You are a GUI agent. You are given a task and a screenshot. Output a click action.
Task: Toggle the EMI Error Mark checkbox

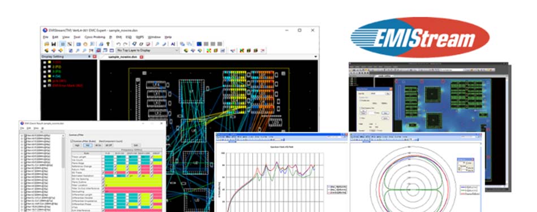tap(45, 86)
